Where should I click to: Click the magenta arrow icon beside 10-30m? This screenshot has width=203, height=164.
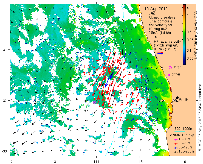point(176,140)
